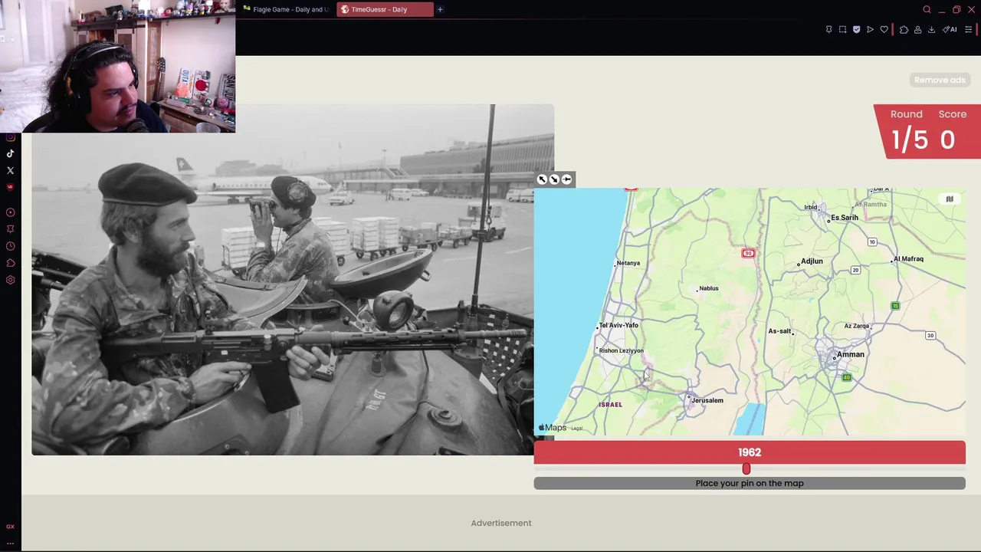The image size is (981, 552).
Task: Click the Apple Maps logo
Action: tap(553, 428)
